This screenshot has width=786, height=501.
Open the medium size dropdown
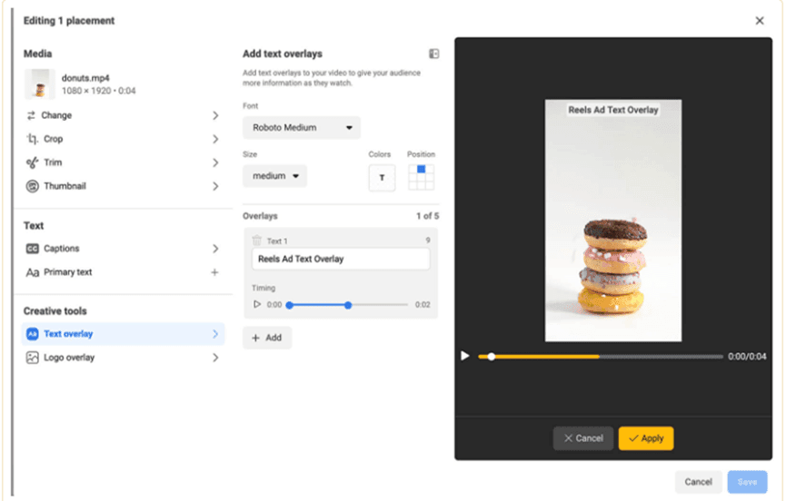click(x=274, y=176)
